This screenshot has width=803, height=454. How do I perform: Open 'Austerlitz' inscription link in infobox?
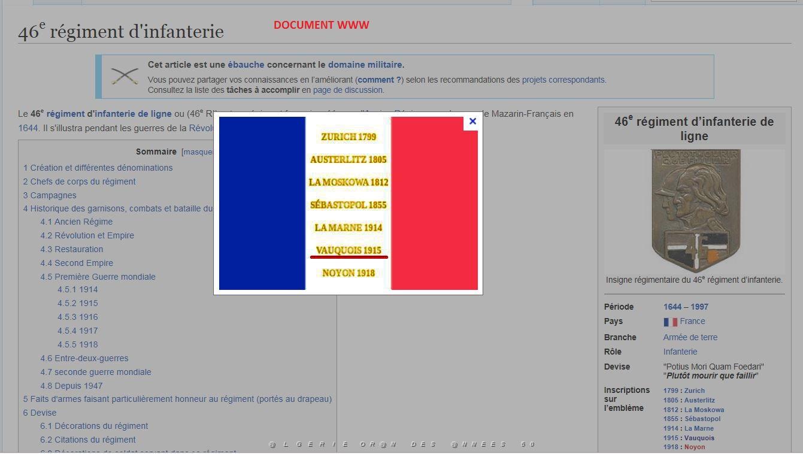coord(699,400)
